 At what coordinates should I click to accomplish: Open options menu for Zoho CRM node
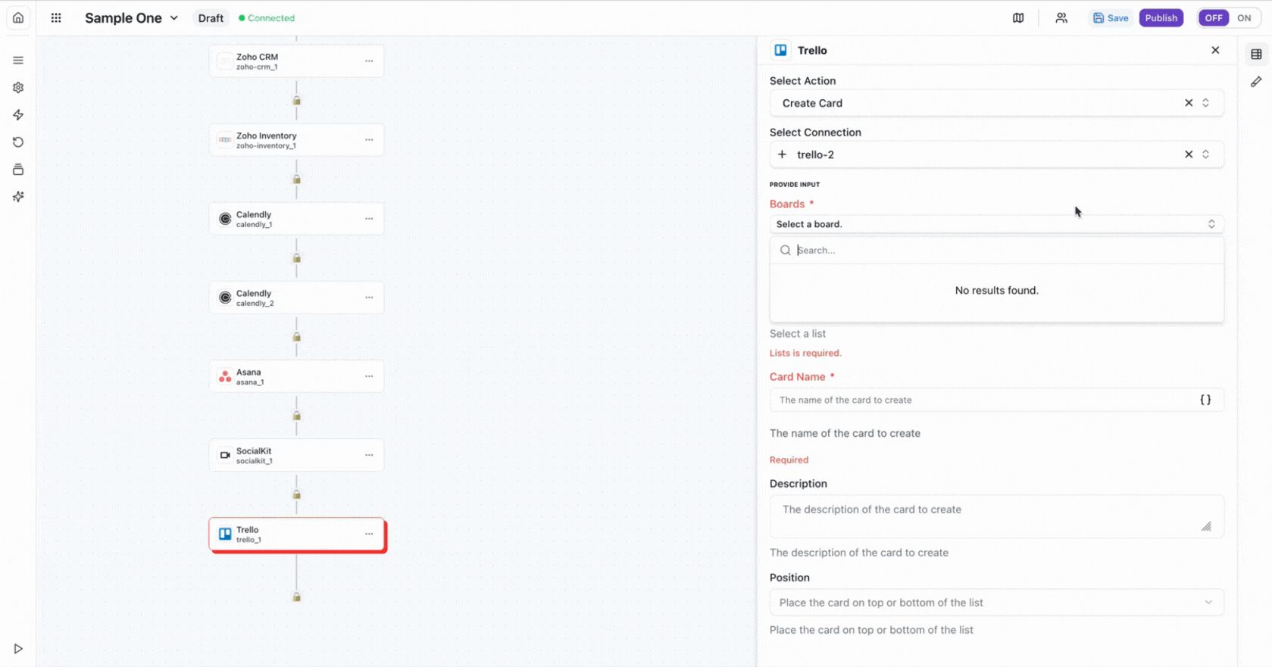point(369,61)
